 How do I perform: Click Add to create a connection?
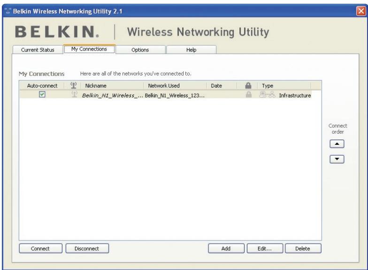coord(226,248)
